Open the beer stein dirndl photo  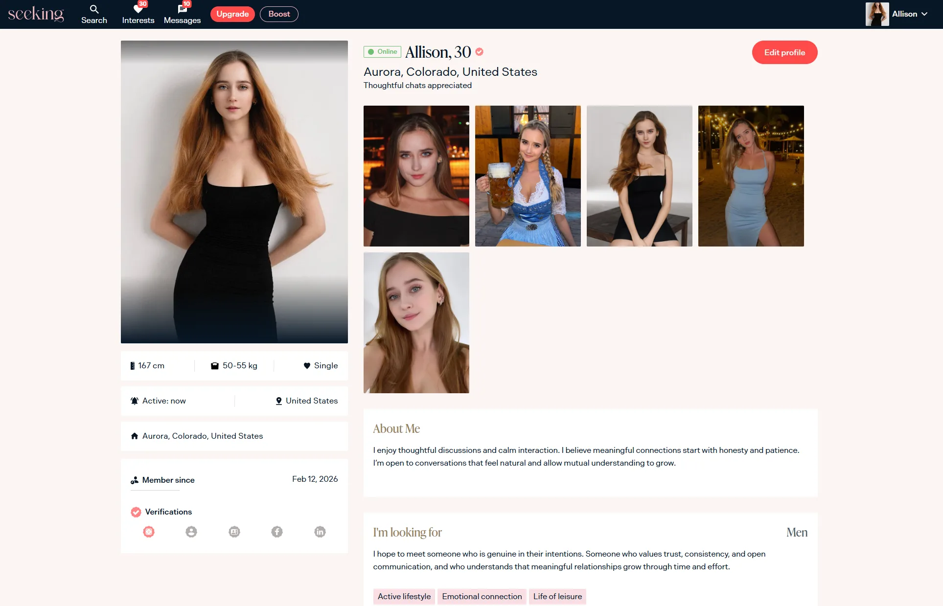click(528, 176)
